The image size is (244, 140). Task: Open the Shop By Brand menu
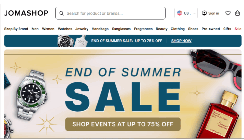click(16, 29)
